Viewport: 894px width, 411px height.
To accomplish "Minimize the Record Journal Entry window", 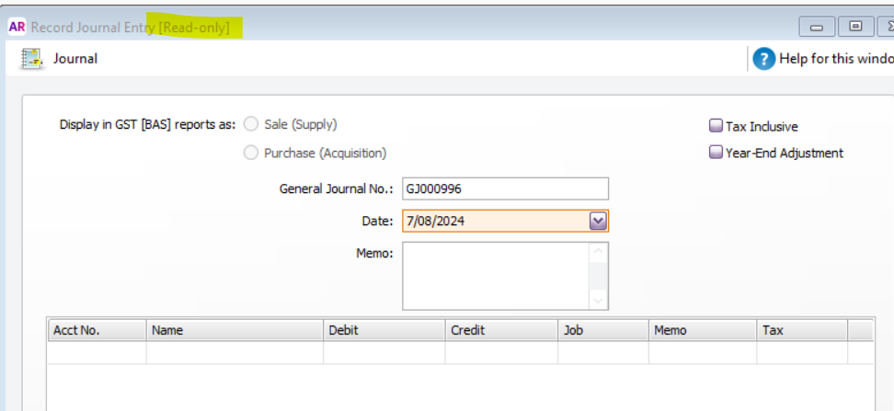I will click(816, 27).
